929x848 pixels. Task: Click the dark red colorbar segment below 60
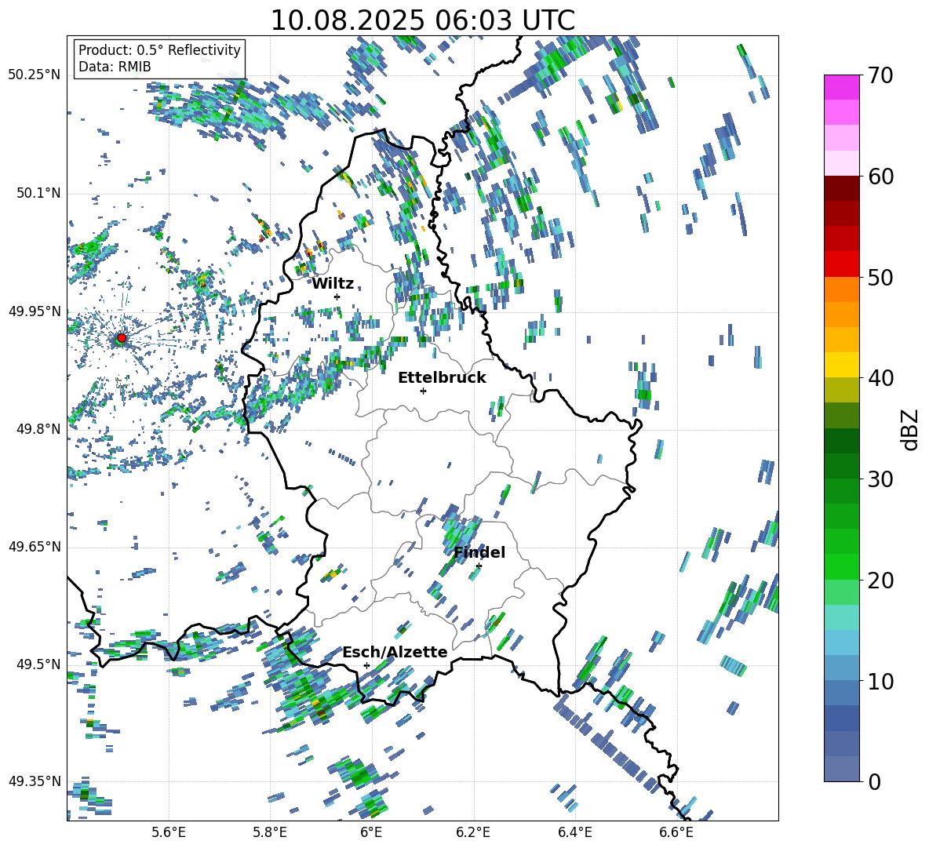[x=841, y=188]
